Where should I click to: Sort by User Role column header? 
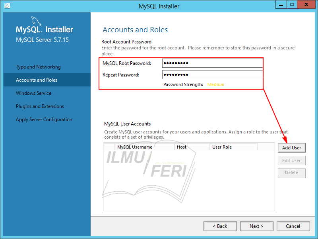234,147
